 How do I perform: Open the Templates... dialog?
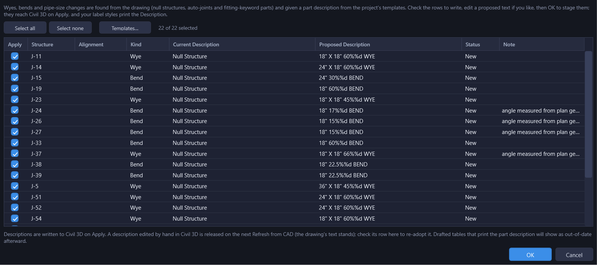point(125,28)
